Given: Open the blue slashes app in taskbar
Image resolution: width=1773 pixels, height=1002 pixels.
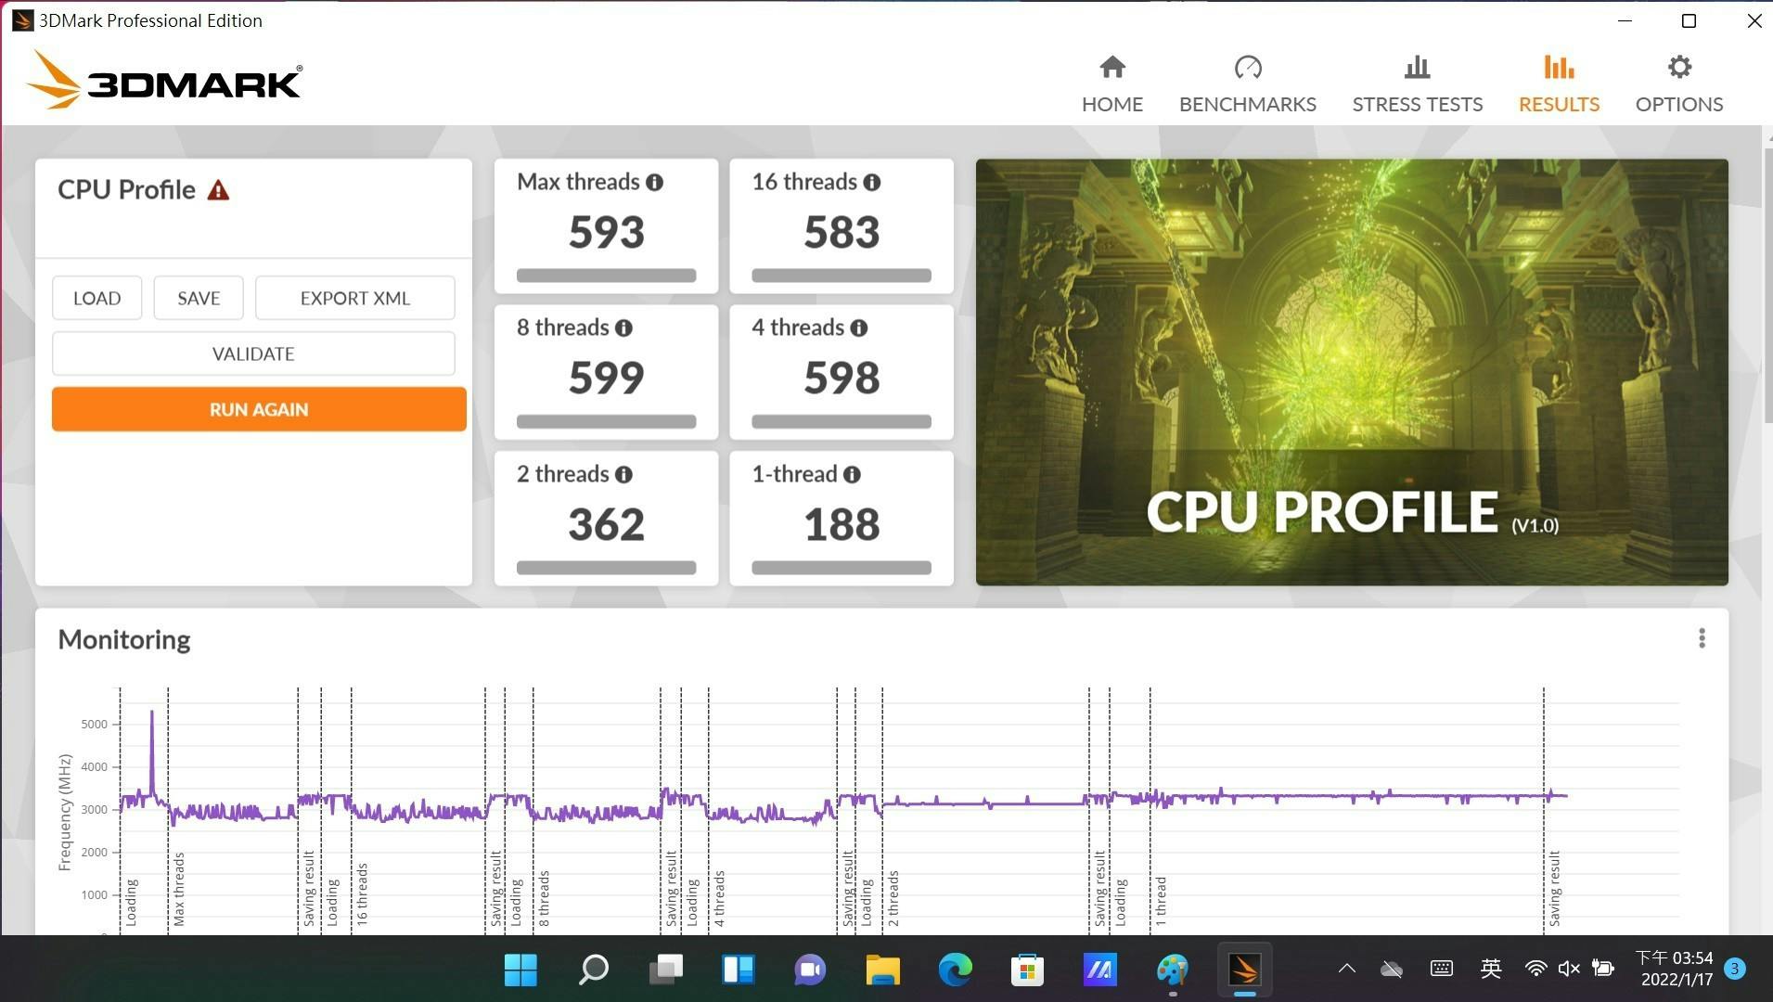Looking at the screenshot, I should [x=1099, y=970].
